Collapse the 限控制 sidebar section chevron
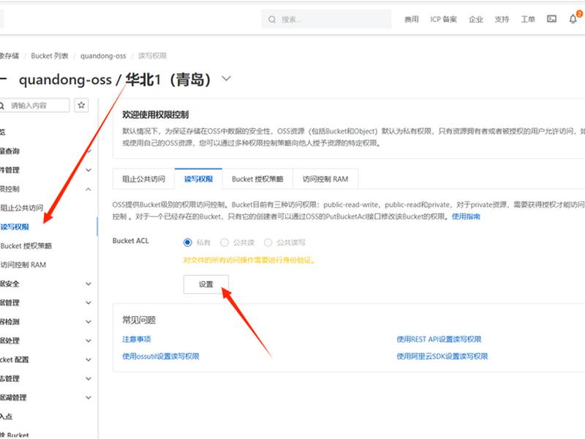Screen dimensions: 585x439 pos(88,190)
